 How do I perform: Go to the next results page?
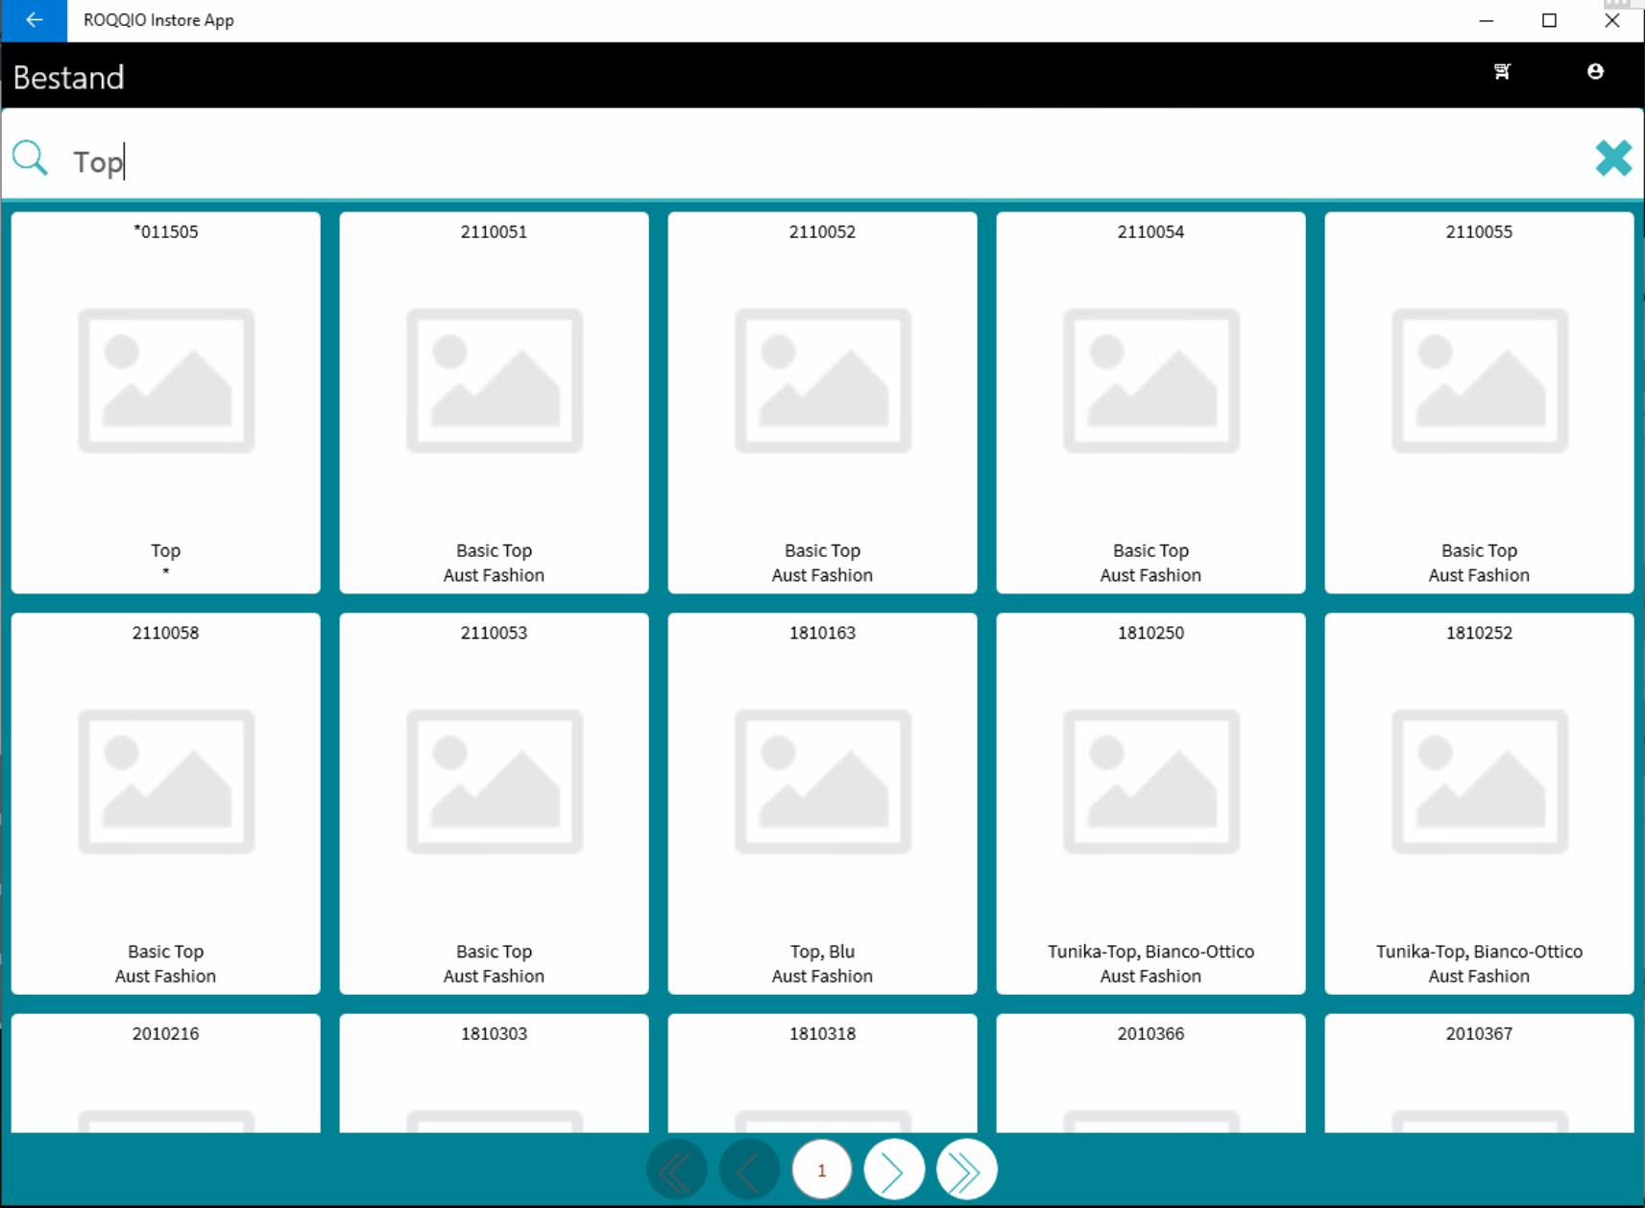(893, 1170)
